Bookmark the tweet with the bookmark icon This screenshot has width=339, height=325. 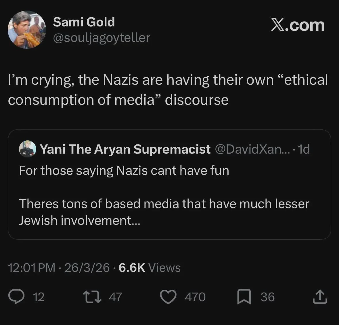tap(244, 297)
